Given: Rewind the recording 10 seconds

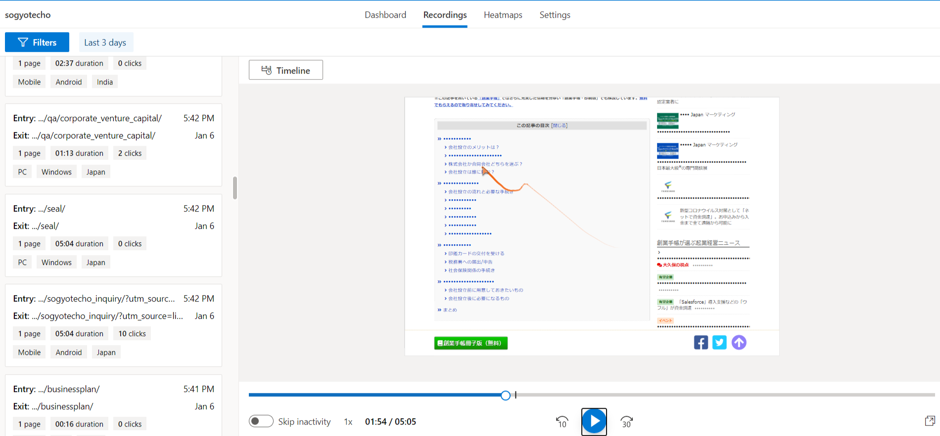Looking at the screenshot, I should 562,422.
